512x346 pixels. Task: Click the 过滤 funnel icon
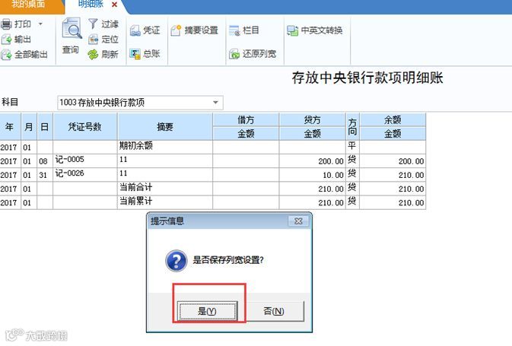tap(93, 24)
